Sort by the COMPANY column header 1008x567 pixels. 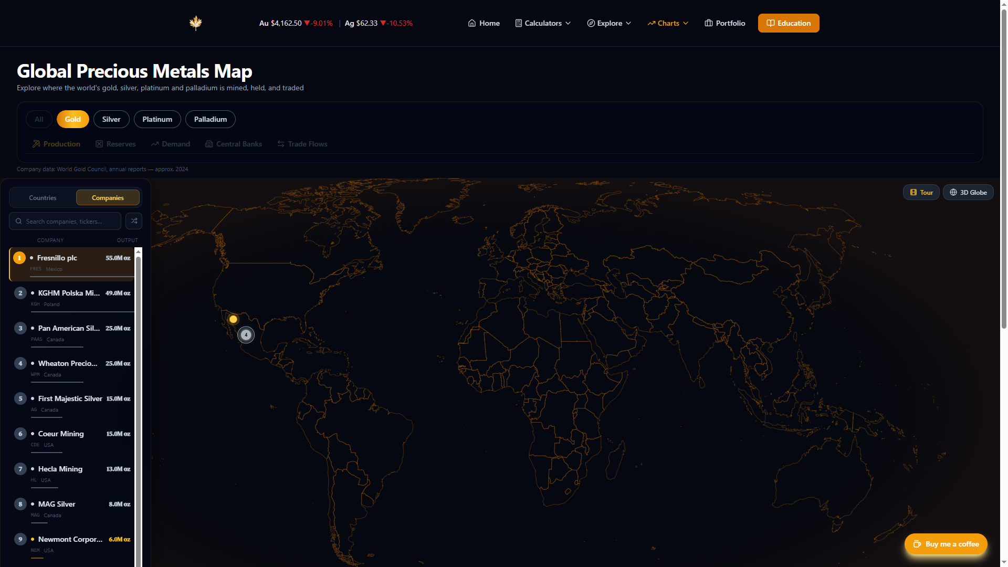[50, 240]
